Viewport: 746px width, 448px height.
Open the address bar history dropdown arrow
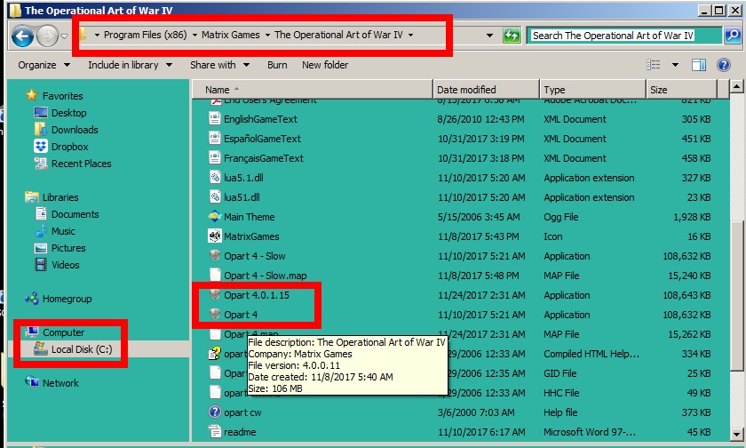coord(489,36)
